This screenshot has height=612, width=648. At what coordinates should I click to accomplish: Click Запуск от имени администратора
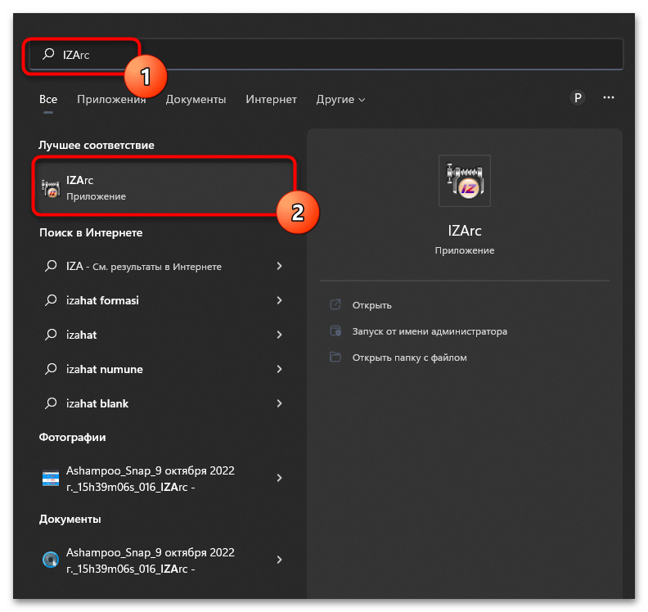tap(430, 331)
